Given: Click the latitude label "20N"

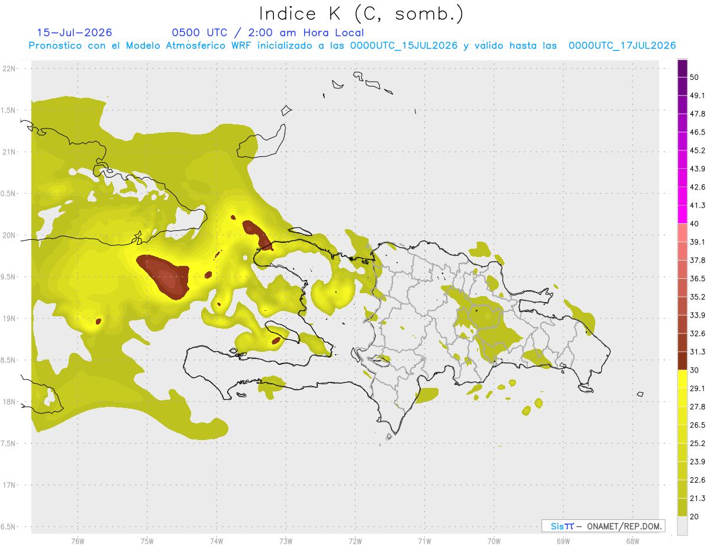Looking at the screenshot, I should [x=10, y=235].
